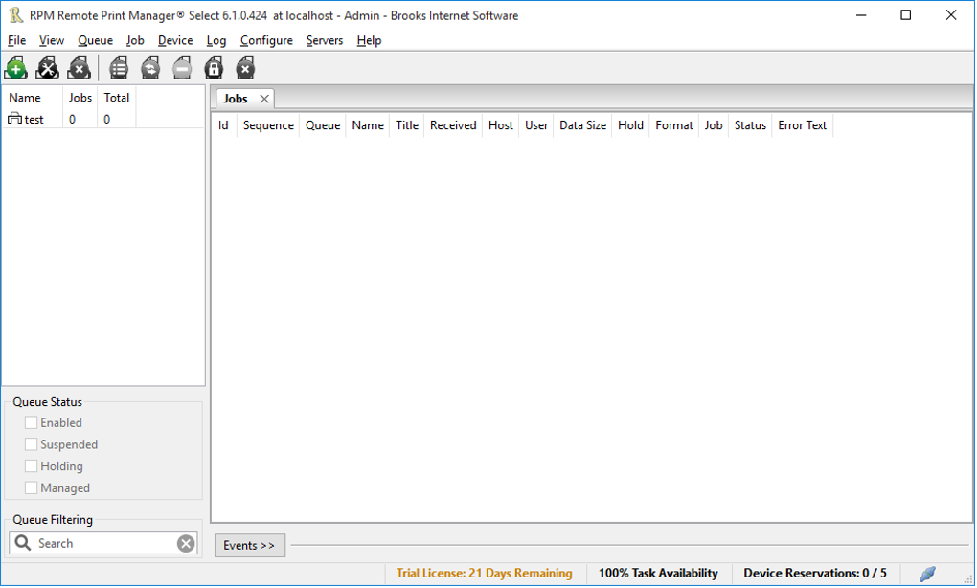The image size is (977, 588).
Task: Toggle the Enabled queue status checkbox
Action: click(31, 423)
